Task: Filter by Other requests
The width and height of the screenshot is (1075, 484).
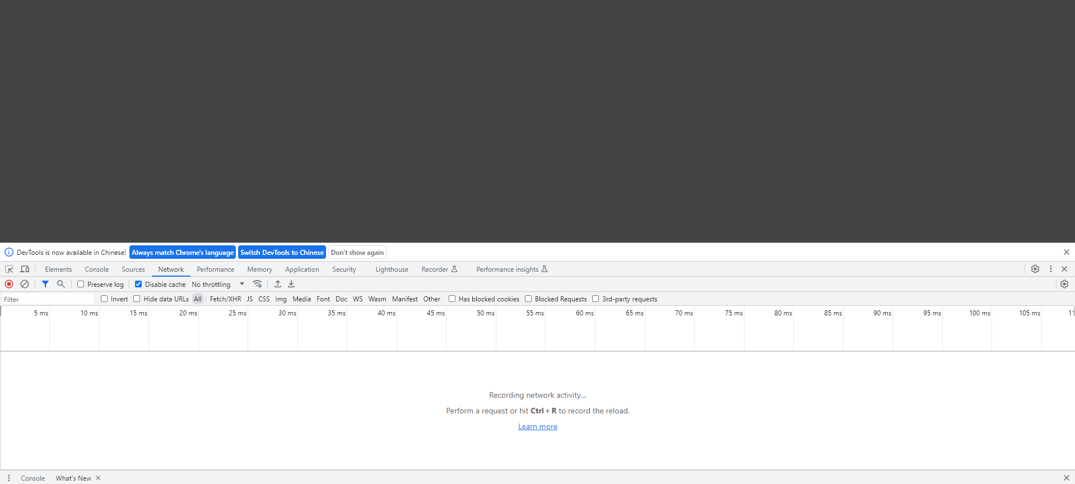Action: coord(432,299)
